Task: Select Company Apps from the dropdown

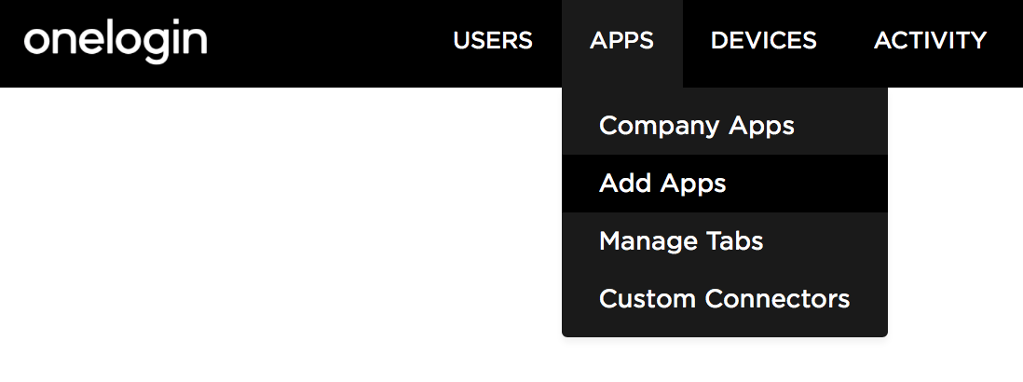Action: [x=696, y=126]
